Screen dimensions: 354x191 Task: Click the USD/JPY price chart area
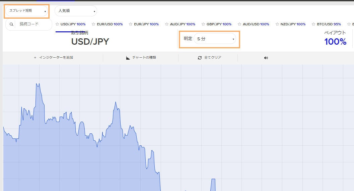click(x=179, y=128)
